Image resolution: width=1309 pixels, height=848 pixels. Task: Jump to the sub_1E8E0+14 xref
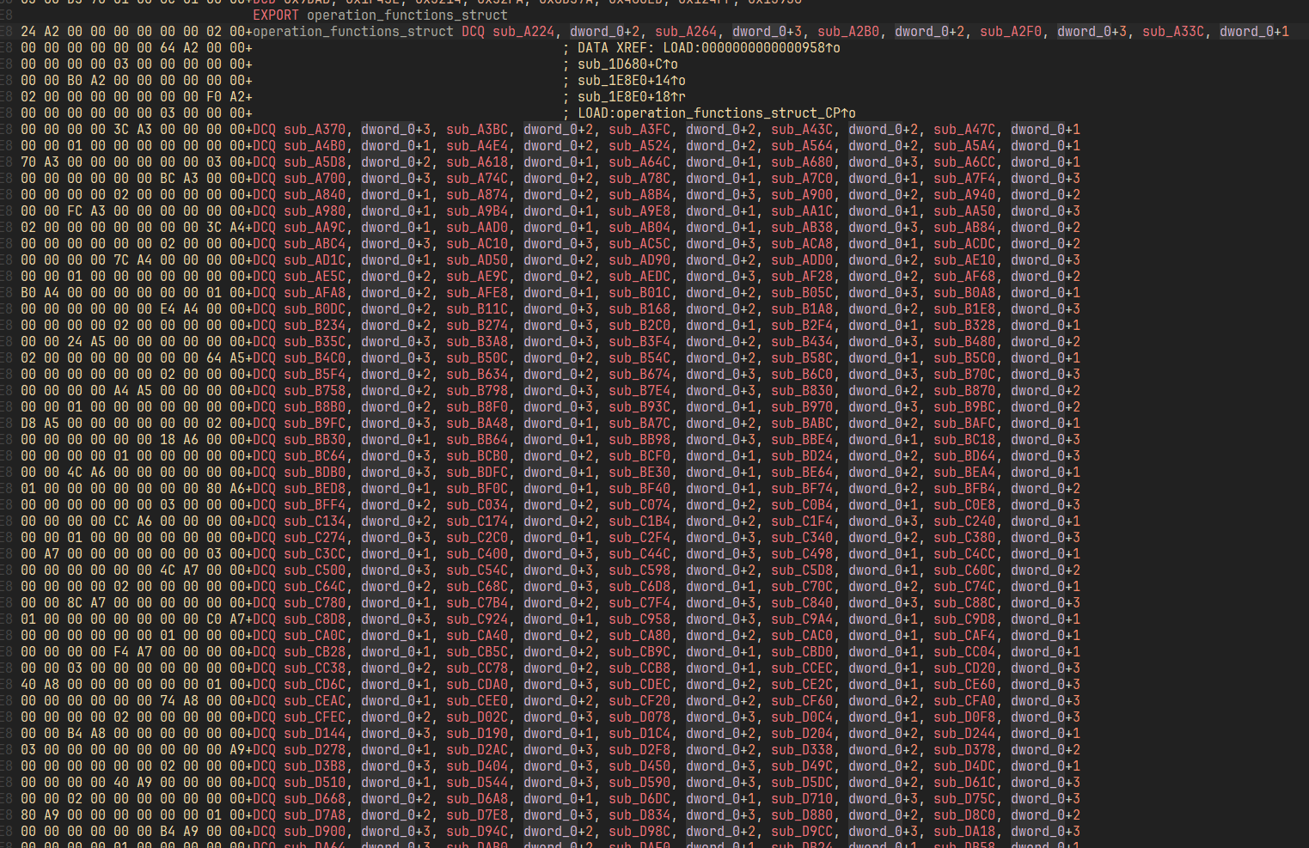click(631, 81)
